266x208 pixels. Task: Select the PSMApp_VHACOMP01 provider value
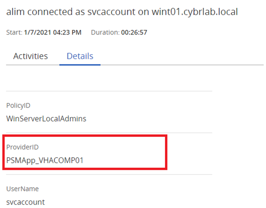pyautogui.click(x=45, y=160)
